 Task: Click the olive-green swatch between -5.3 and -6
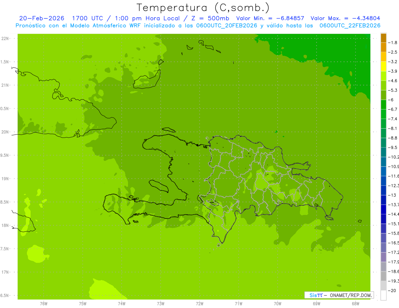coord(383,95)
